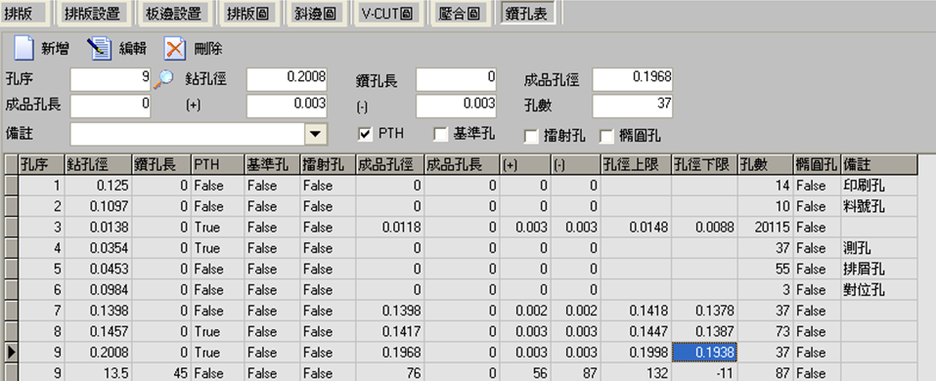This screenshot has width=936, height=381.
Task: Select the 20115 hole count cell
Action: [765, 228]
